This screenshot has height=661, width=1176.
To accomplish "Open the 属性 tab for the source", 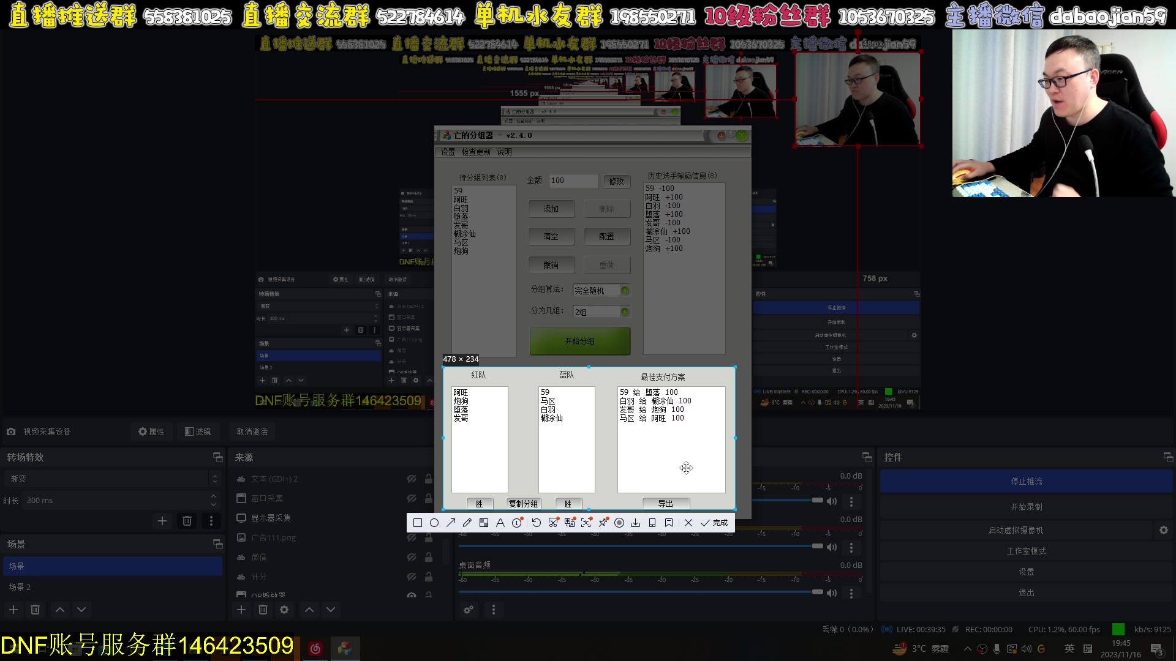I will [151, 431].
